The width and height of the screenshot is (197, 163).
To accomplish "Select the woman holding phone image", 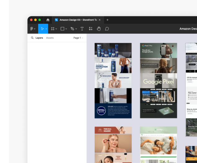I will 159,65.
